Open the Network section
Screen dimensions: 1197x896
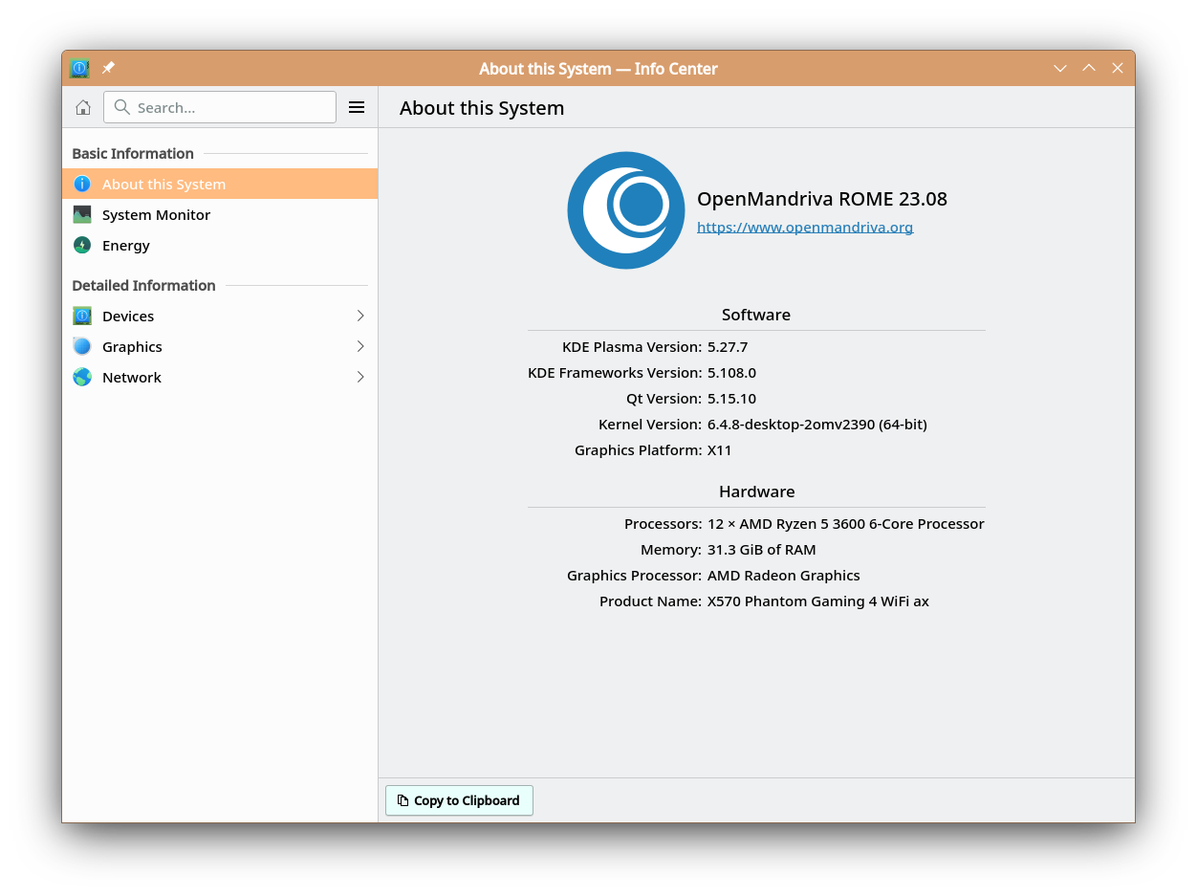pyautogui.click(x=220, y=377)
